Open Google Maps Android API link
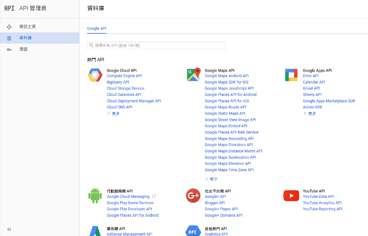The width and height of the screenshot is (368, 236). pos(227,76)
